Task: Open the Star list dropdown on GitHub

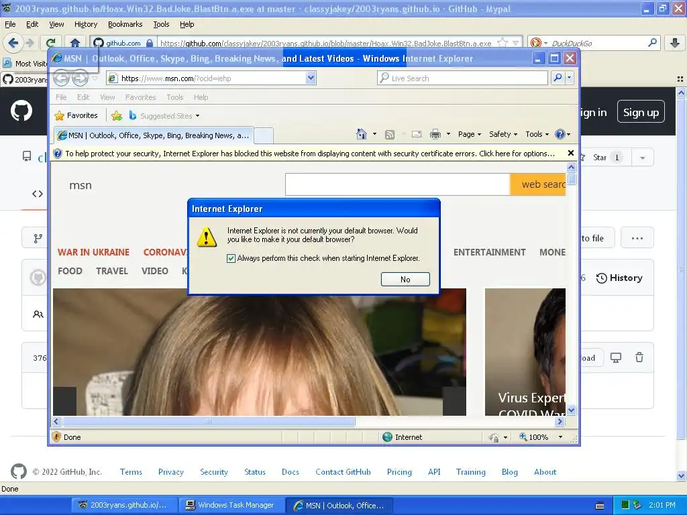Action: [642, 158]
